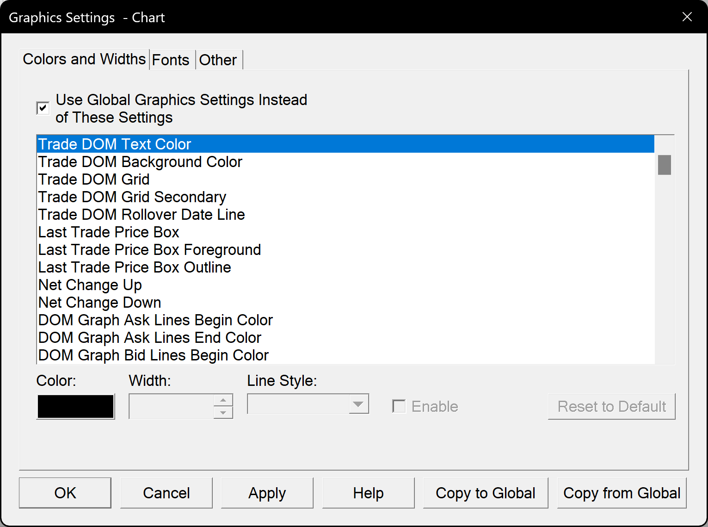
Task: Open the Other tab
Action: (218, 60)
